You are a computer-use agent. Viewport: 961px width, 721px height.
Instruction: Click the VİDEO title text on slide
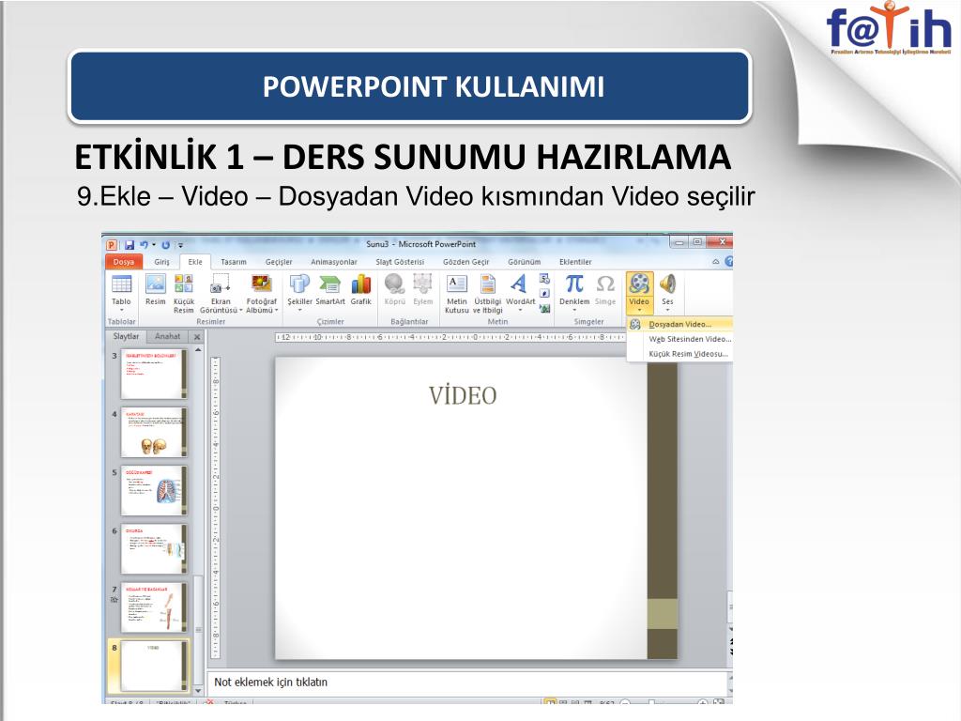(x=463, y=396)
